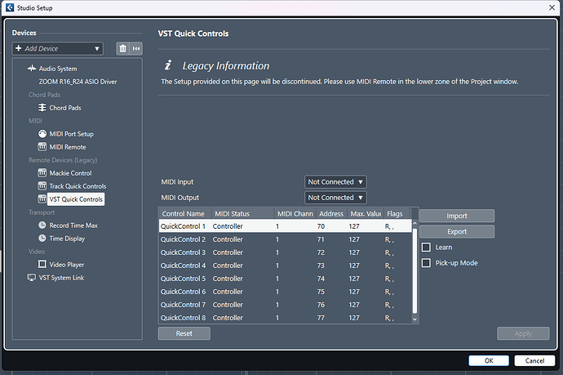563x375 pixels.
Task: Click the MIDI Channel column header
Action: (295, 213)
